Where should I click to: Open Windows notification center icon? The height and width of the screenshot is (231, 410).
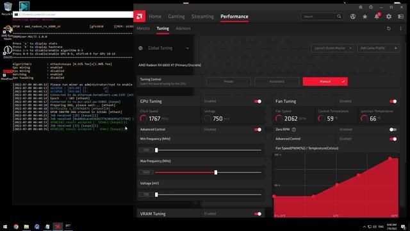[x=403, y=227]
